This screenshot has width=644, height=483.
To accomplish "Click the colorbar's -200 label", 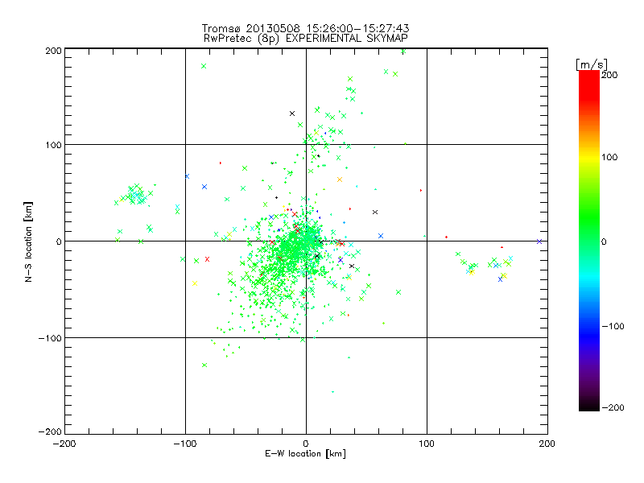I will pyautogui.click(x=613, y=407).
